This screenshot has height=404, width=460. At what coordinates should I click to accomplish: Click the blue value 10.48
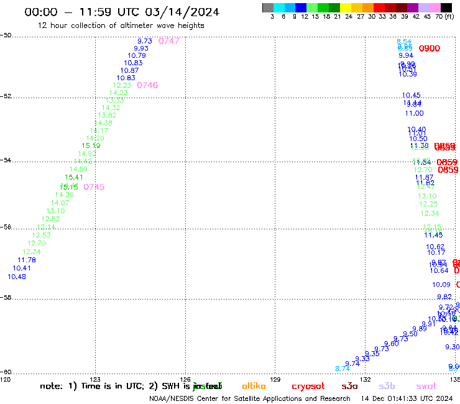17,277
